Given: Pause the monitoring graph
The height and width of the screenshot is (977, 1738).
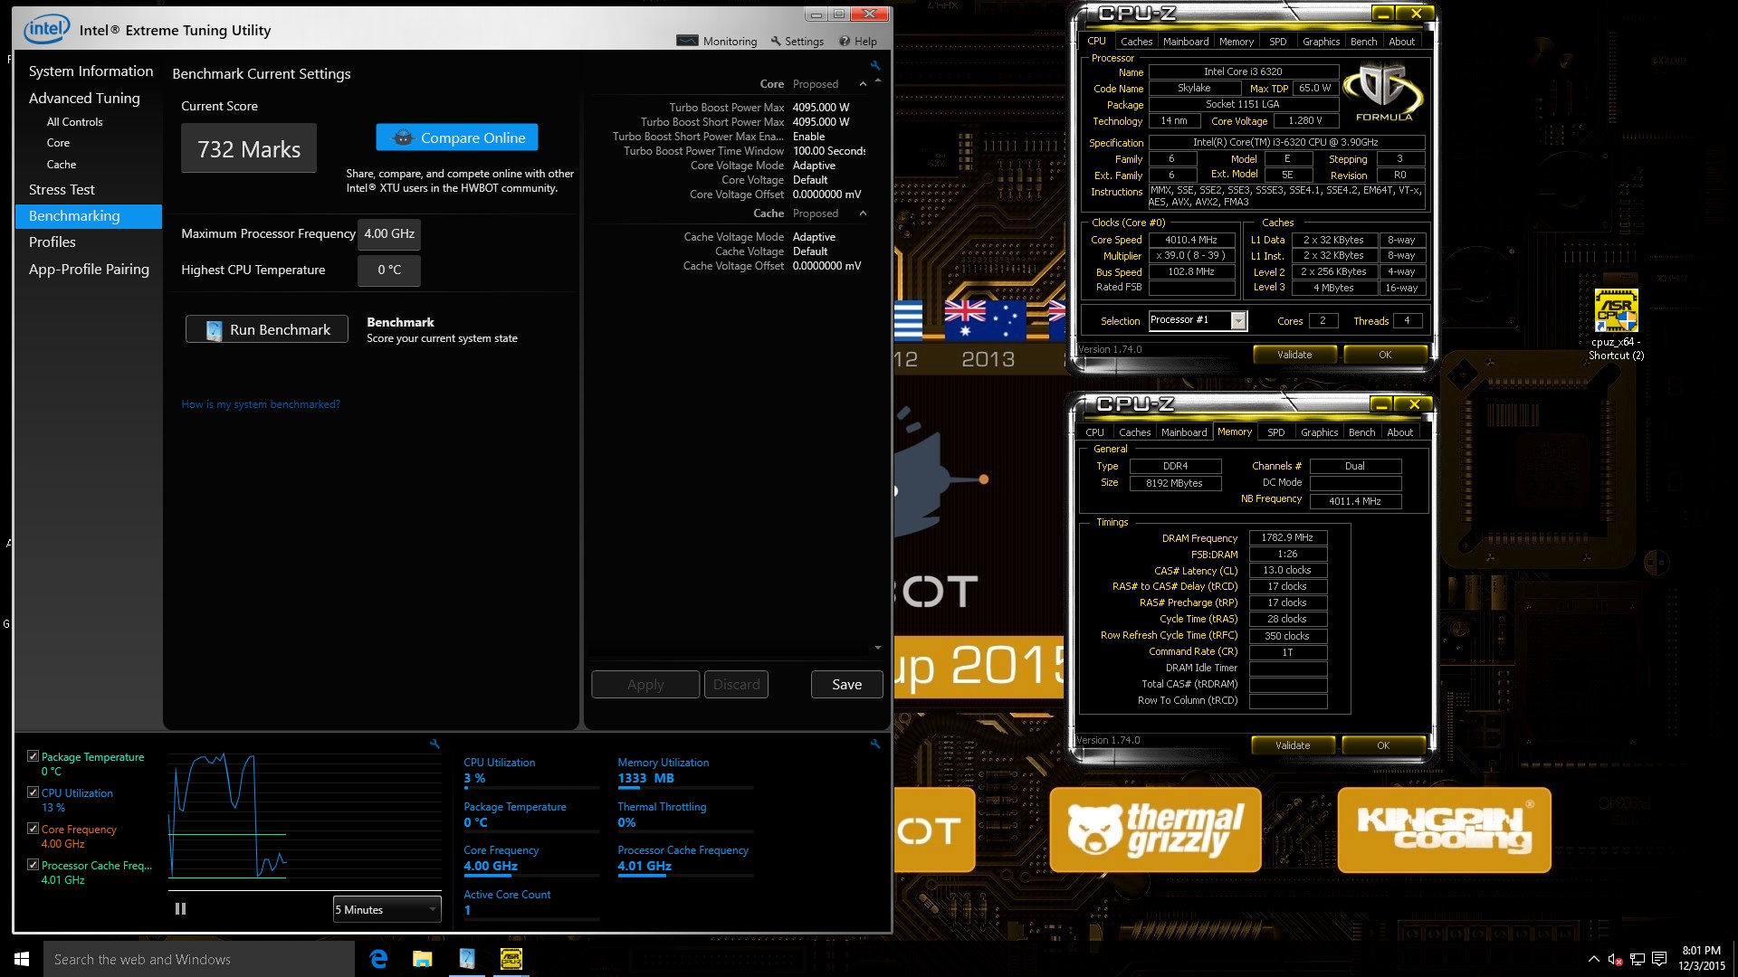Looking at the screenshot, I should click(180, 908).
